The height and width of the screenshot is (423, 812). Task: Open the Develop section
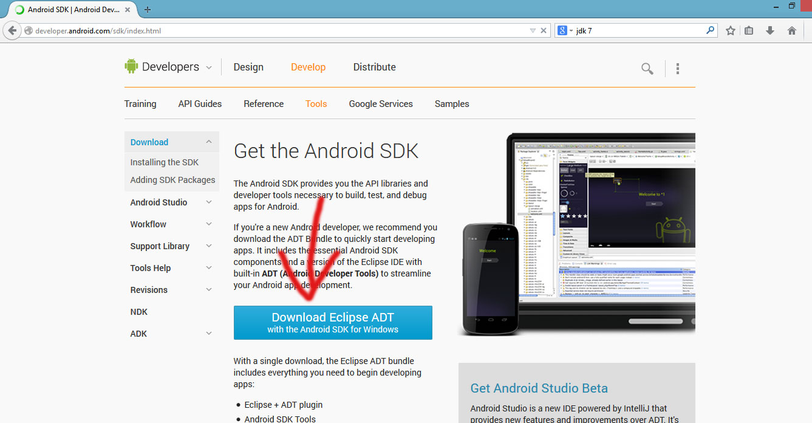[308, 67]
